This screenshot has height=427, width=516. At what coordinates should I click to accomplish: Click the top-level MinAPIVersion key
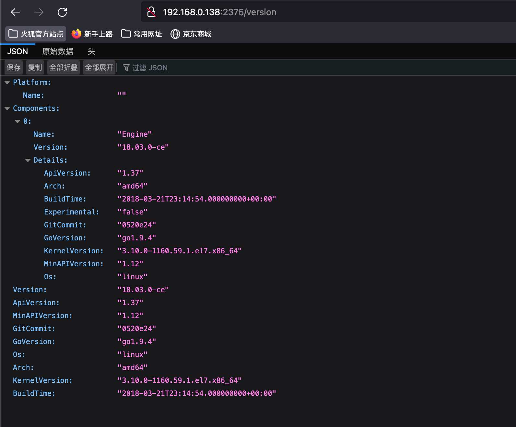[x=42, y=316]
